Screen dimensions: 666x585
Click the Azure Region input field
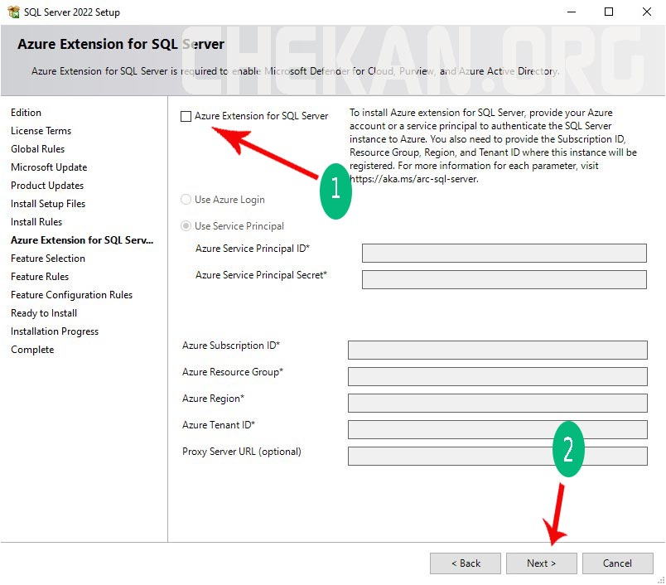[497, 403]
